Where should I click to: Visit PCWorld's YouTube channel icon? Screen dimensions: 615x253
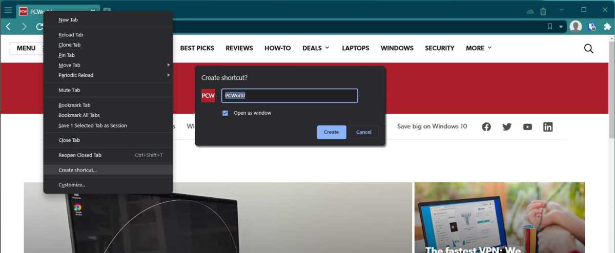(527, 127)
